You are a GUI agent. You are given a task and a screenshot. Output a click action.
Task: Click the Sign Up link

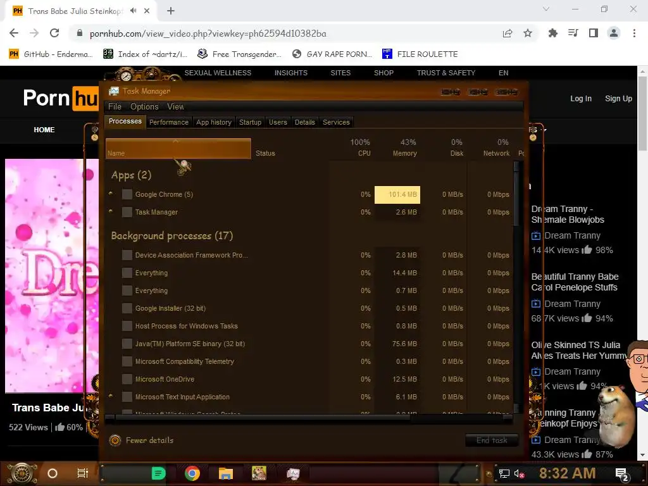point(618,98)
